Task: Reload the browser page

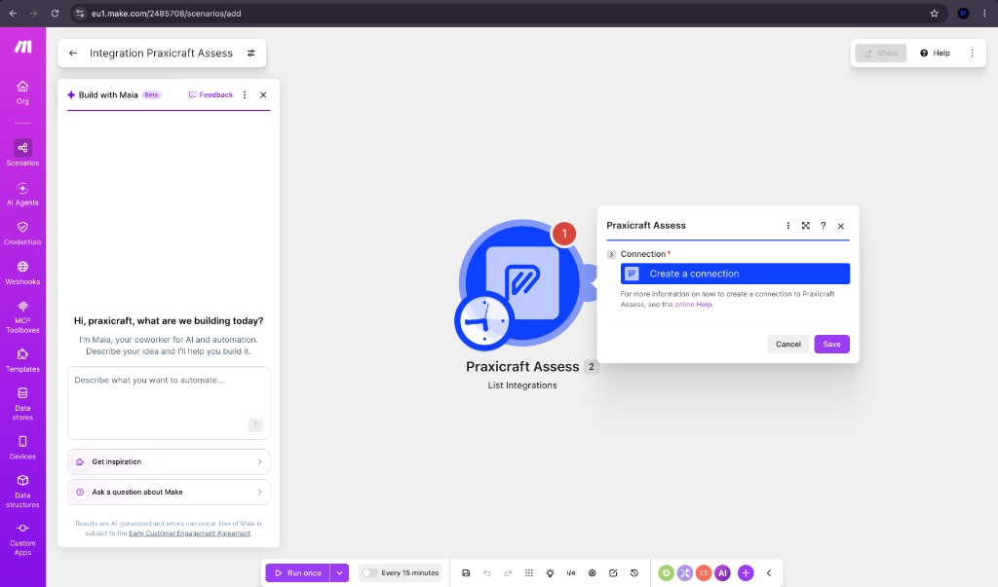Action: coord(55,14)
